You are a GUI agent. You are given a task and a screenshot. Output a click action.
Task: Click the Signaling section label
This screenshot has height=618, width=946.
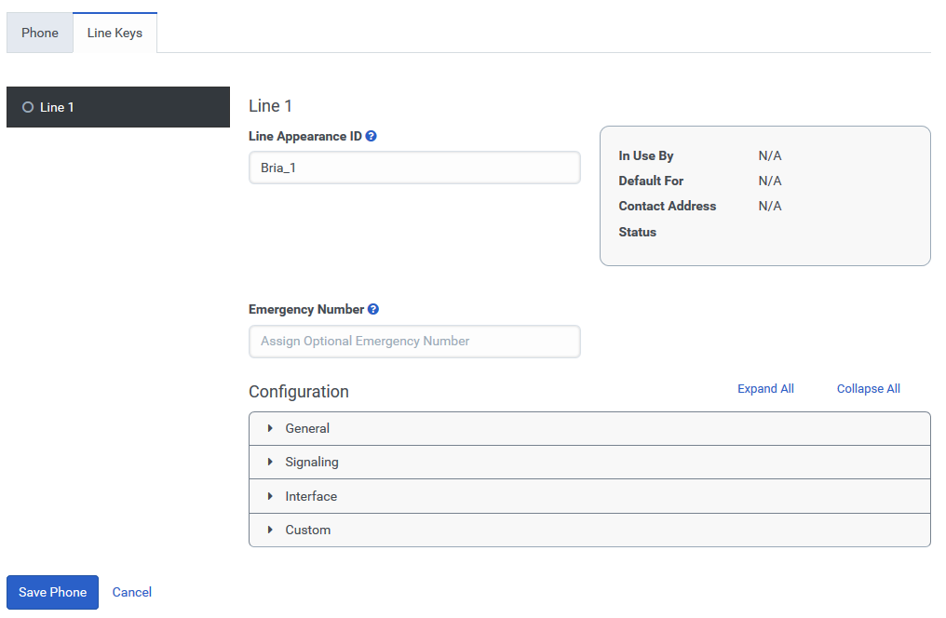(311, 463)
